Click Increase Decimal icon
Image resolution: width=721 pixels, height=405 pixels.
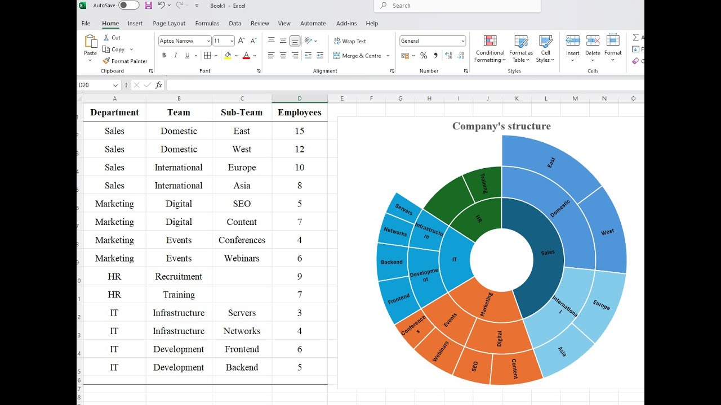pos(449,55)
